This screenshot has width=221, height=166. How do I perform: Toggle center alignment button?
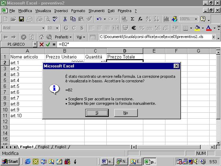pyautogui.click(x=100, y=28)
